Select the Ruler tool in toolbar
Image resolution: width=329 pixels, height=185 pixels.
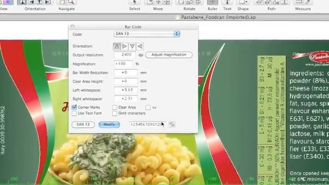212,2
